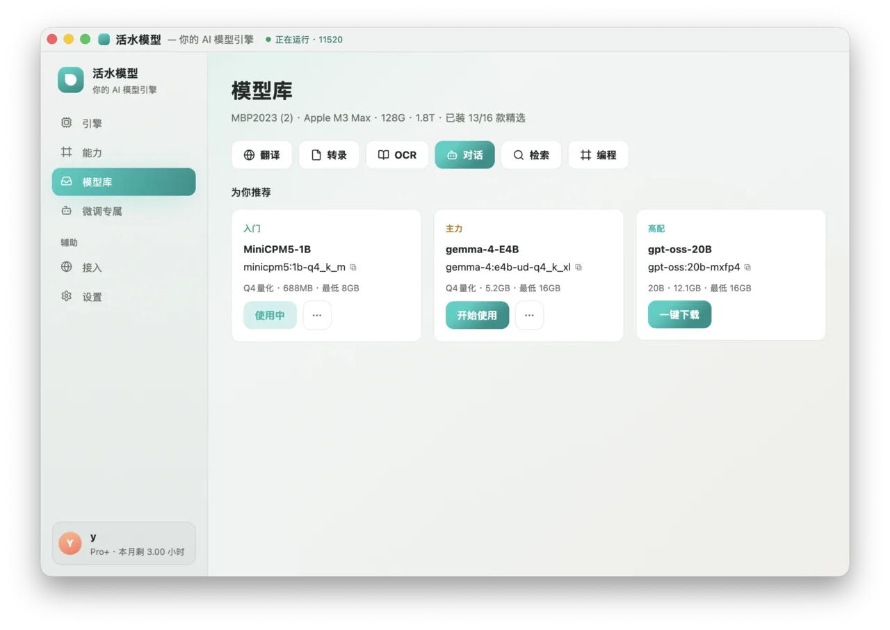Click the 模型库 page heading
890x630 pixels.
coord(261,90)
